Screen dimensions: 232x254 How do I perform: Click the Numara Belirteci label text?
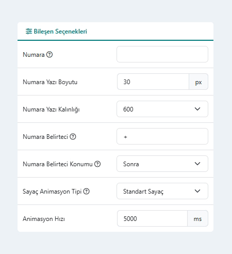coord(45,137)
